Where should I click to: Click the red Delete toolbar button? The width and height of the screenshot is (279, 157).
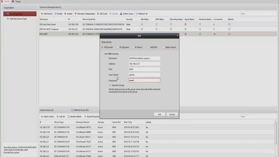click(68, 14)
